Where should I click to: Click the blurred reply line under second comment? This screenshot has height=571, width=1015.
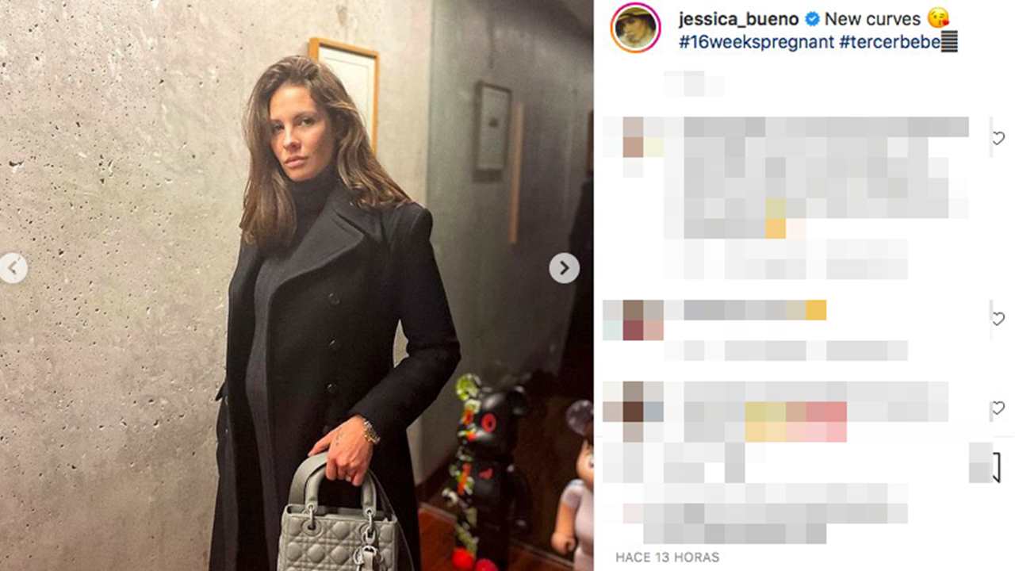pyautogui.click(x=785, y=350)
